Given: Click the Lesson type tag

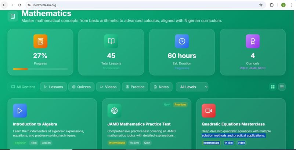Looking at the screenshot, I should [x=46, y=143].
